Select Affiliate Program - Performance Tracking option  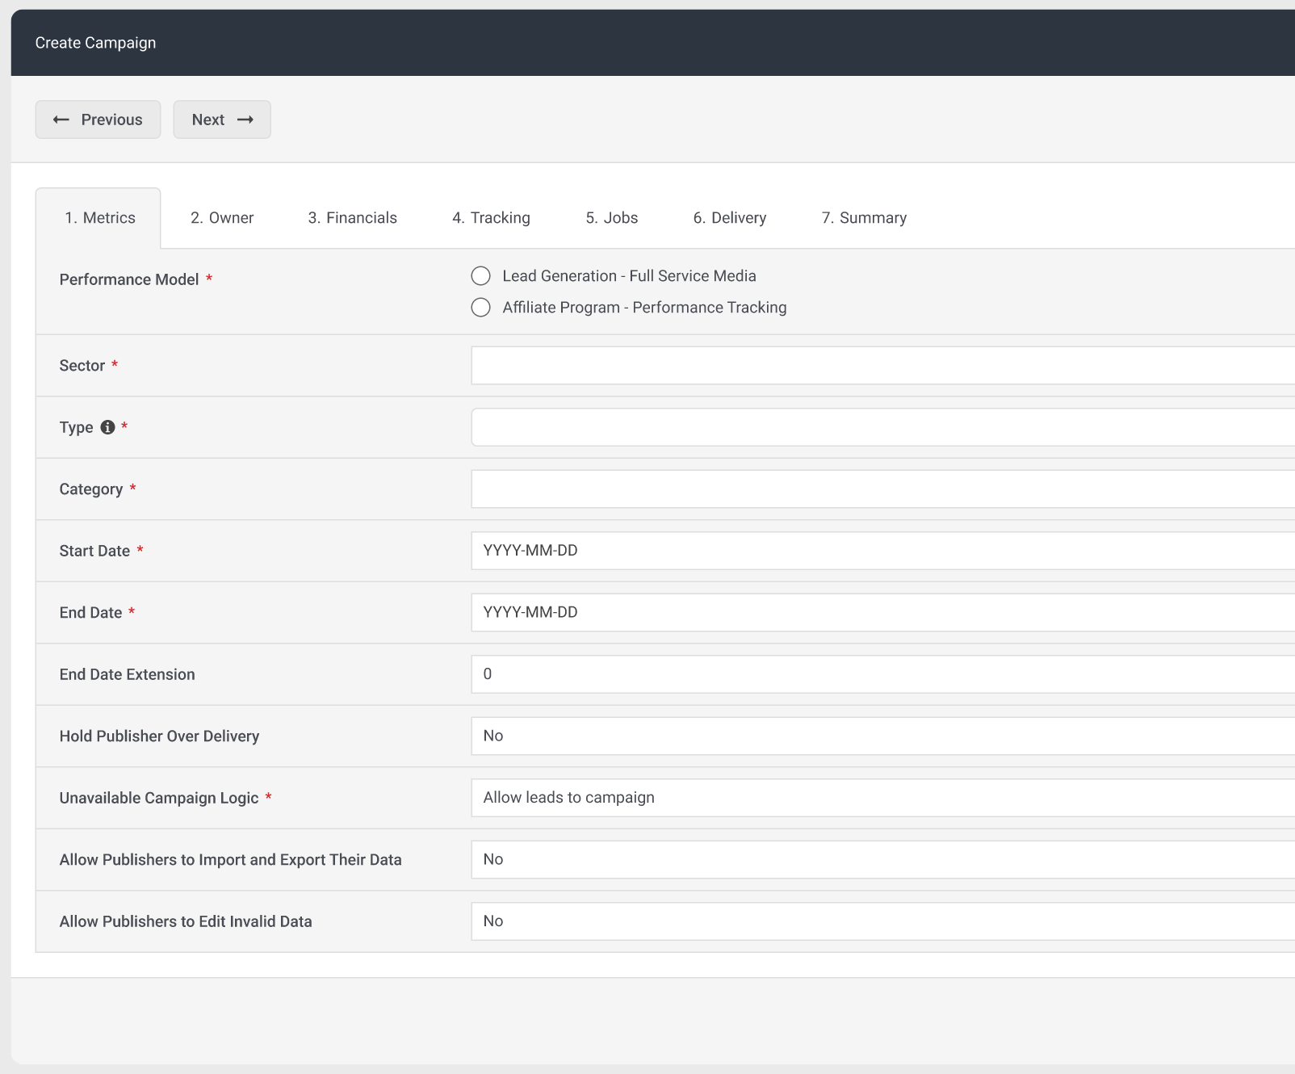coord(480,308)
